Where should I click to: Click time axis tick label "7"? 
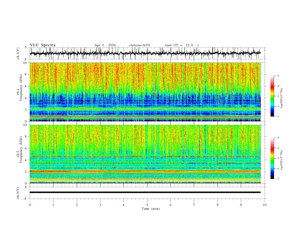[194, 205]
